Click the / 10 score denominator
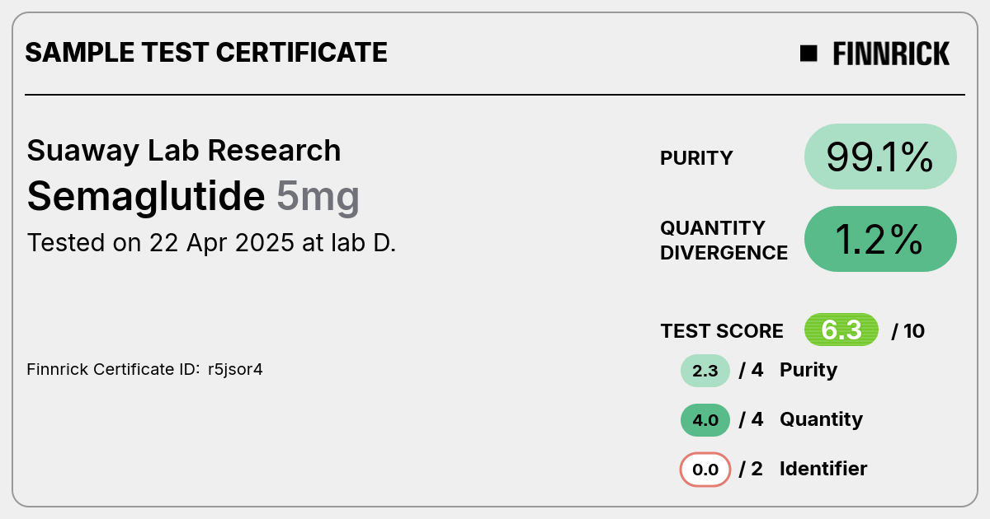 [908, 331]
